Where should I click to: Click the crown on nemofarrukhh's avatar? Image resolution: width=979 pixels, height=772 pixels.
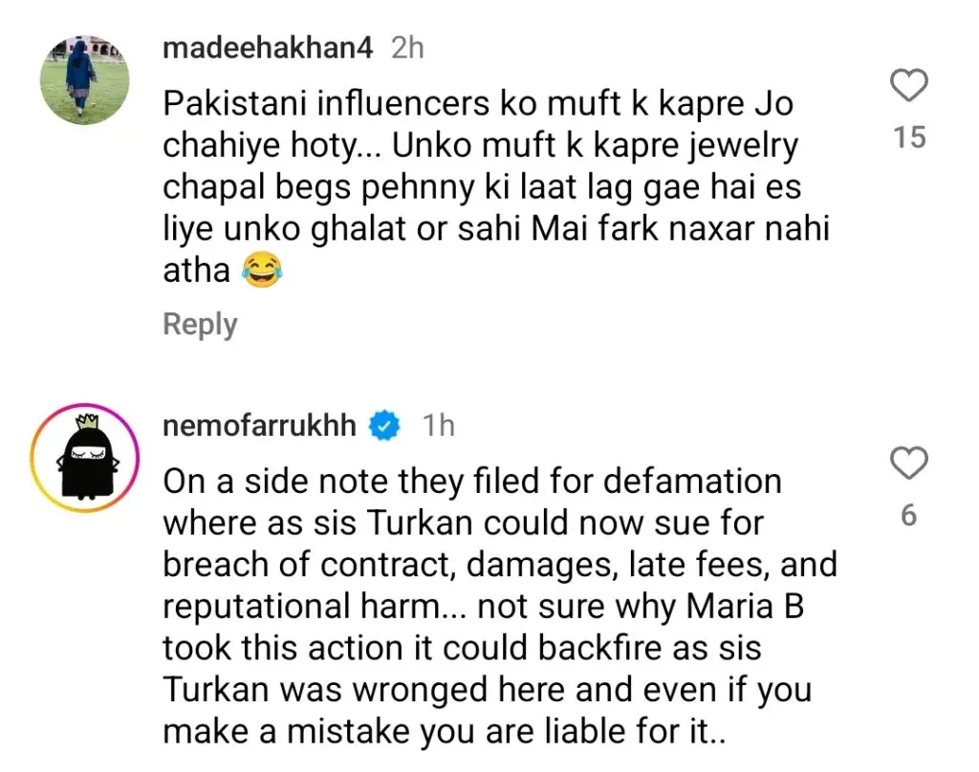[x=84, y=422]
